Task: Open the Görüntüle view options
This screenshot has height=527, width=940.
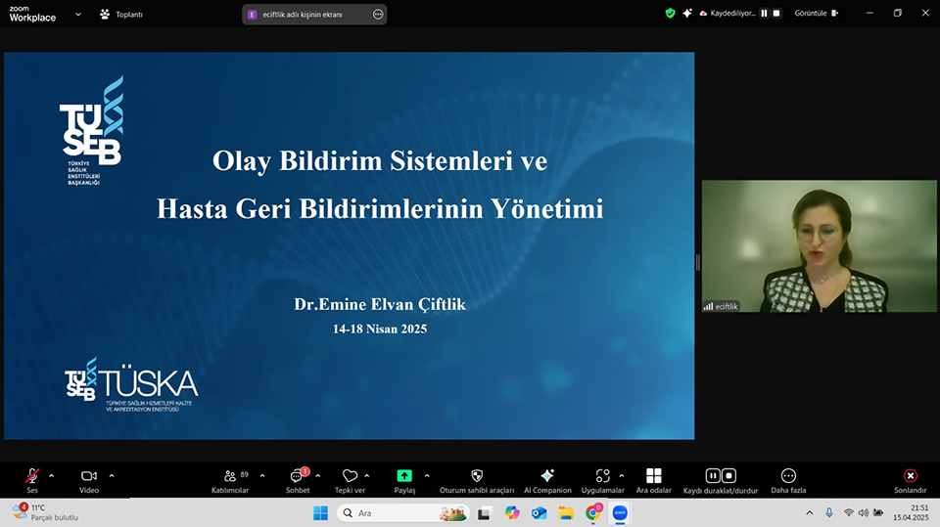Action: pyautogui.click(x=815, y=14)
